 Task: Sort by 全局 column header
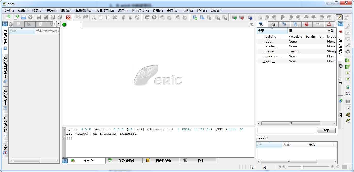pos(272,31)
